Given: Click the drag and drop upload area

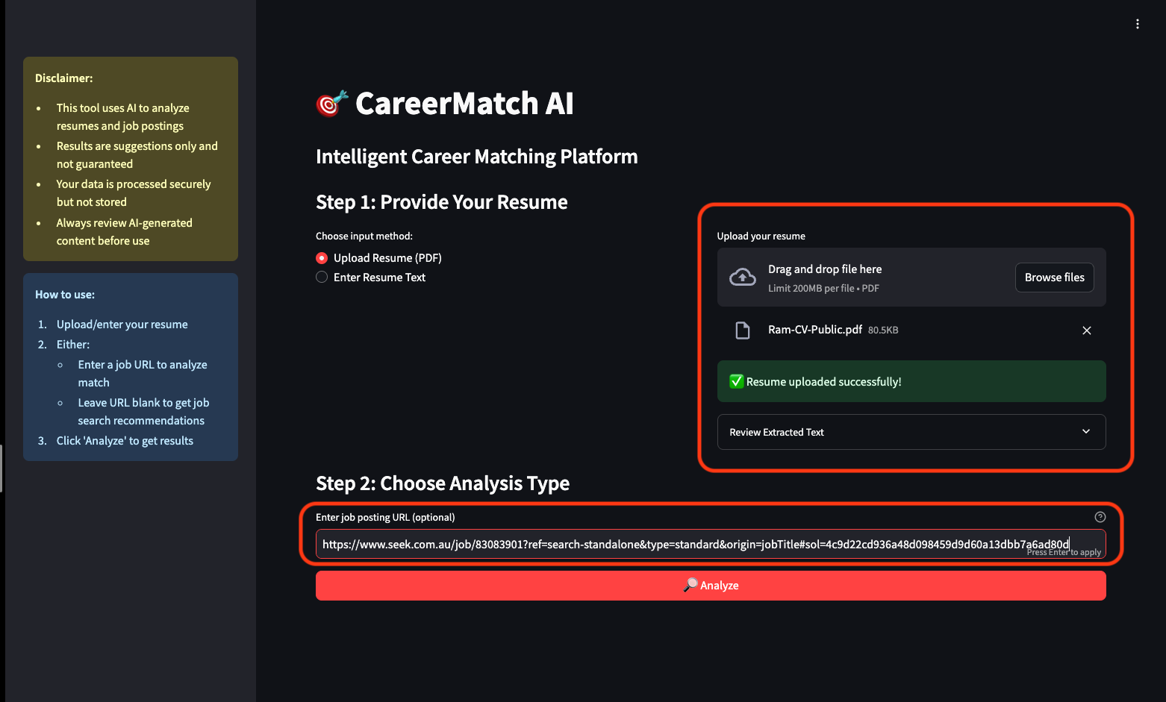Looking at the screenshot, I should coord(911,278).
